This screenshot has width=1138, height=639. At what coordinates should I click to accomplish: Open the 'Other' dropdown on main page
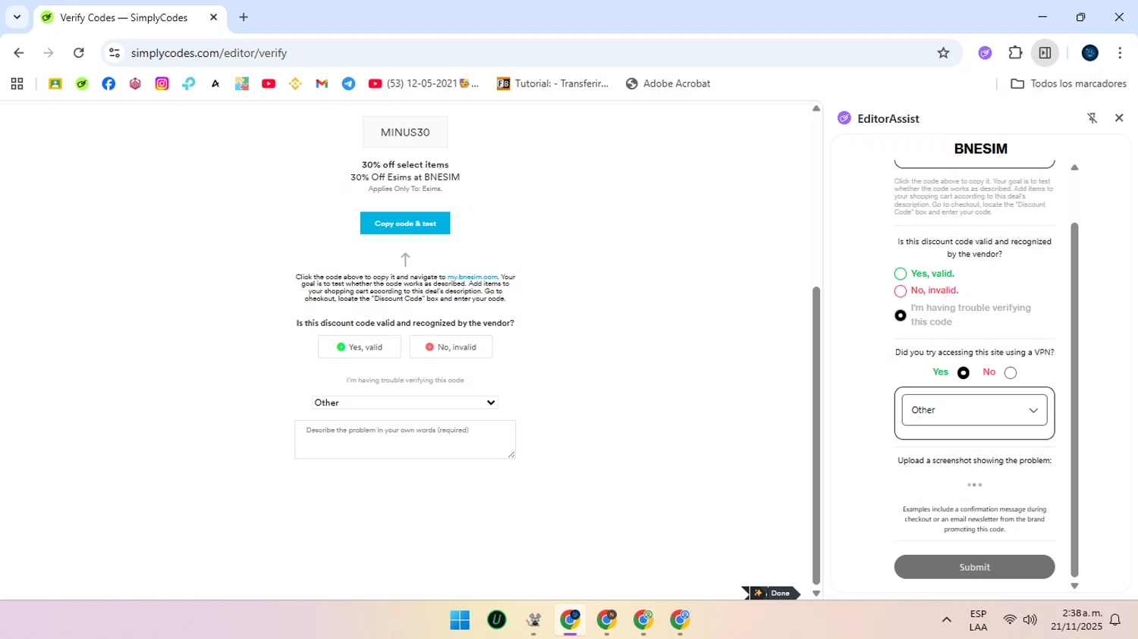click(x=405, y=403)
